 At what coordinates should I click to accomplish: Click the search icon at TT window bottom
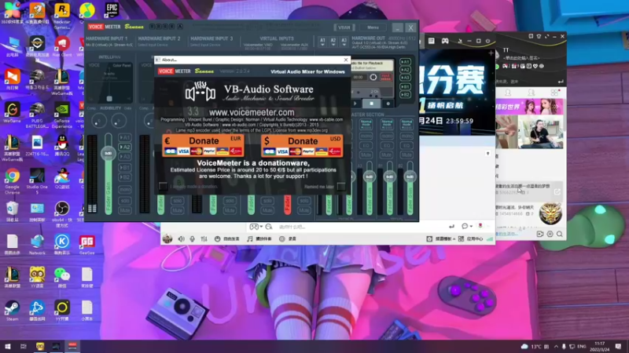(x=559, y=234)
